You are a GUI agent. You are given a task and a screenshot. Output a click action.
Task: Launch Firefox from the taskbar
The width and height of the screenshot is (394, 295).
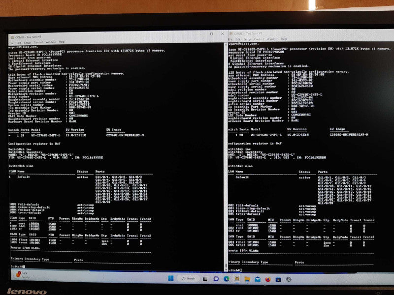coord(268,279)
